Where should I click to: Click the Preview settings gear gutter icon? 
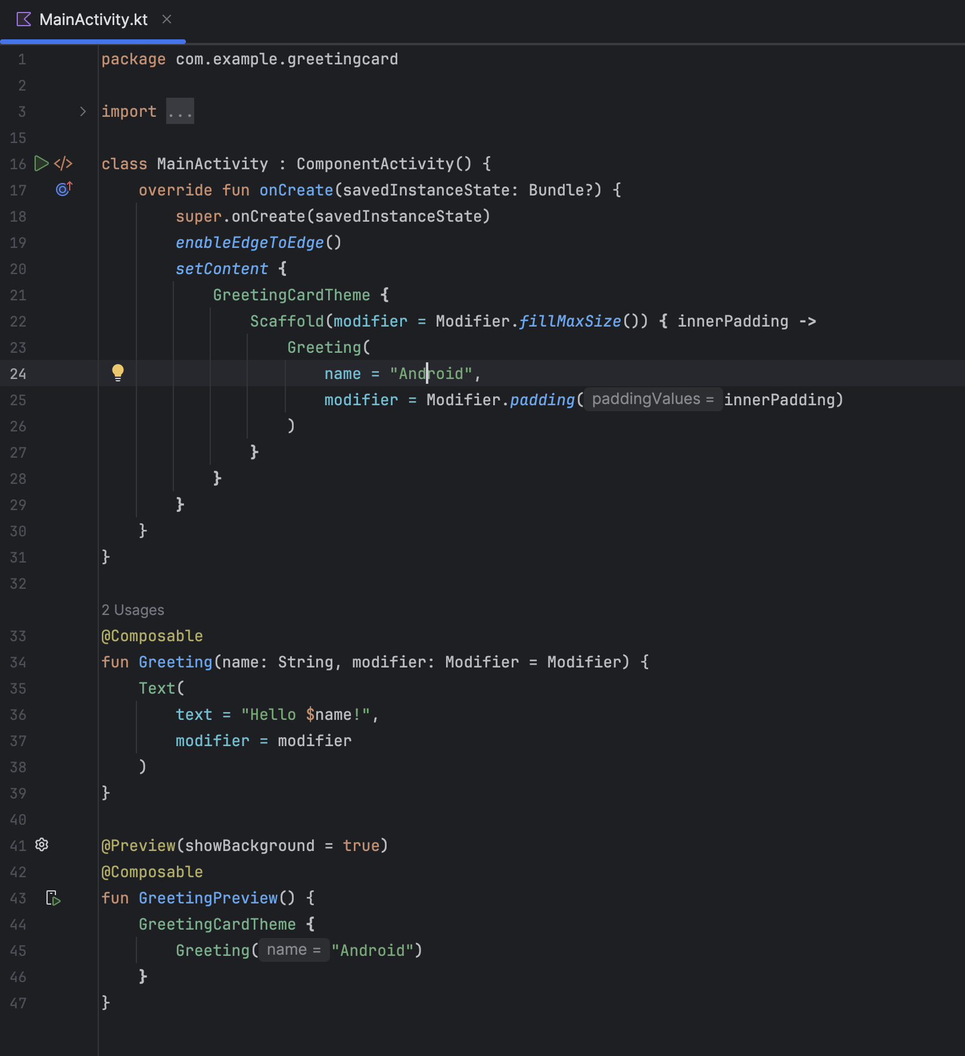click(x=42, y=845)
